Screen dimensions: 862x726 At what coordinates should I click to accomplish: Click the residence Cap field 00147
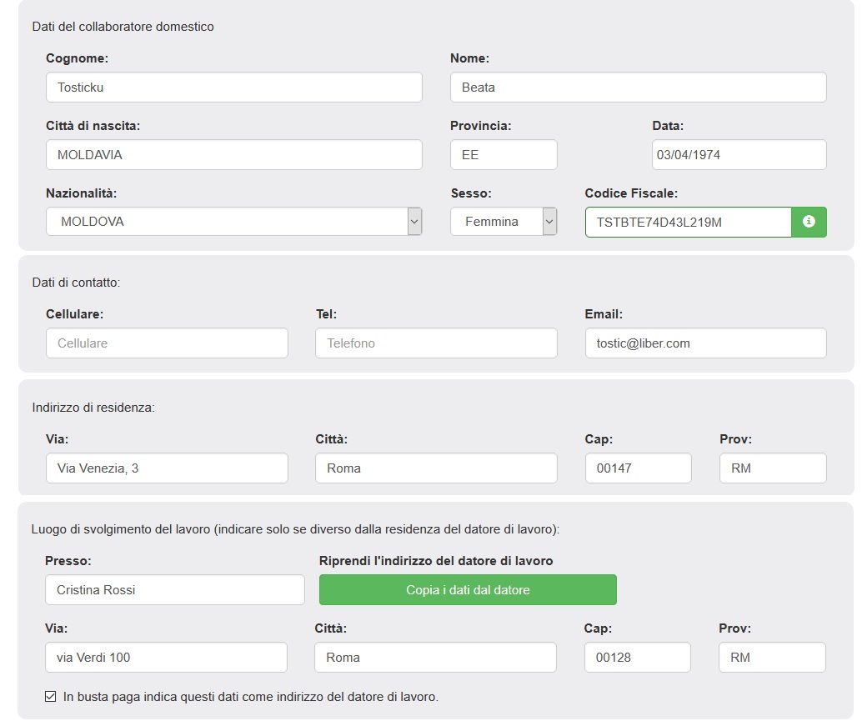(x=638, y=468)
